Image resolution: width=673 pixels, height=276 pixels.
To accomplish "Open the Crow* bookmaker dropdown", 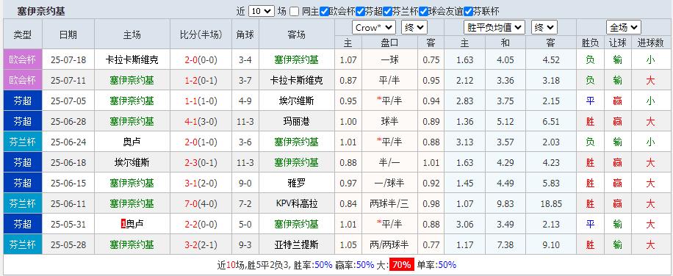I will click(374, 28).
